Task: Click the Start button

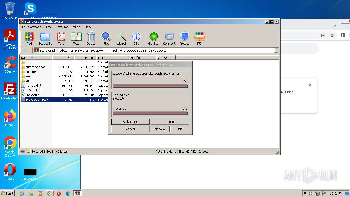Action: coord(7,193)
